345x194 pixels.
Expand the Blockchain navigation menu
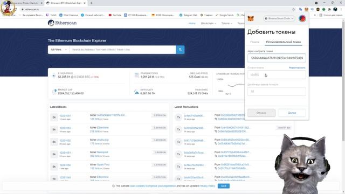(209, 23)
